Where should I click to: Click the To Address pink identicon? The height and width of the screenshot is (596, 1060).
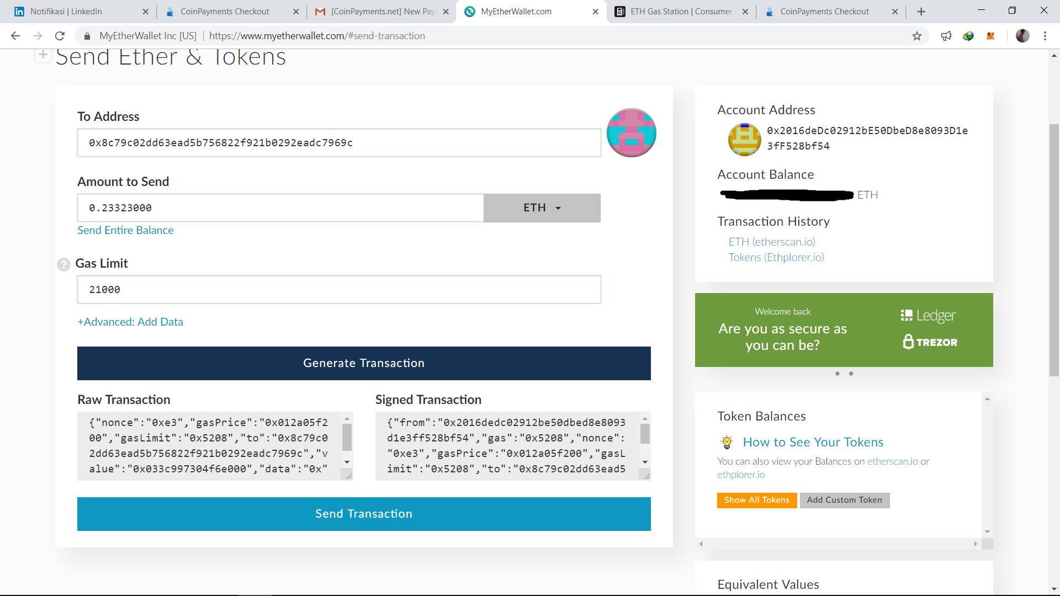(631, 132)
